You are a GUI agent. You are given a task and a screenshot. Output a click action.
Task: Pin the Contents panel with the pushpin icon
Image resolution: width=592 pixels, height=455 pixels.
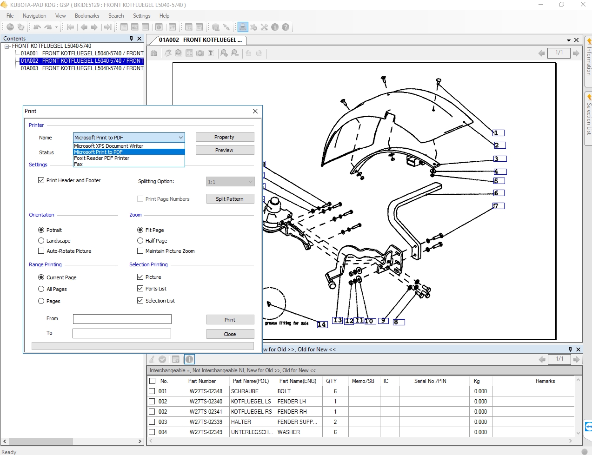click(131, 39)
